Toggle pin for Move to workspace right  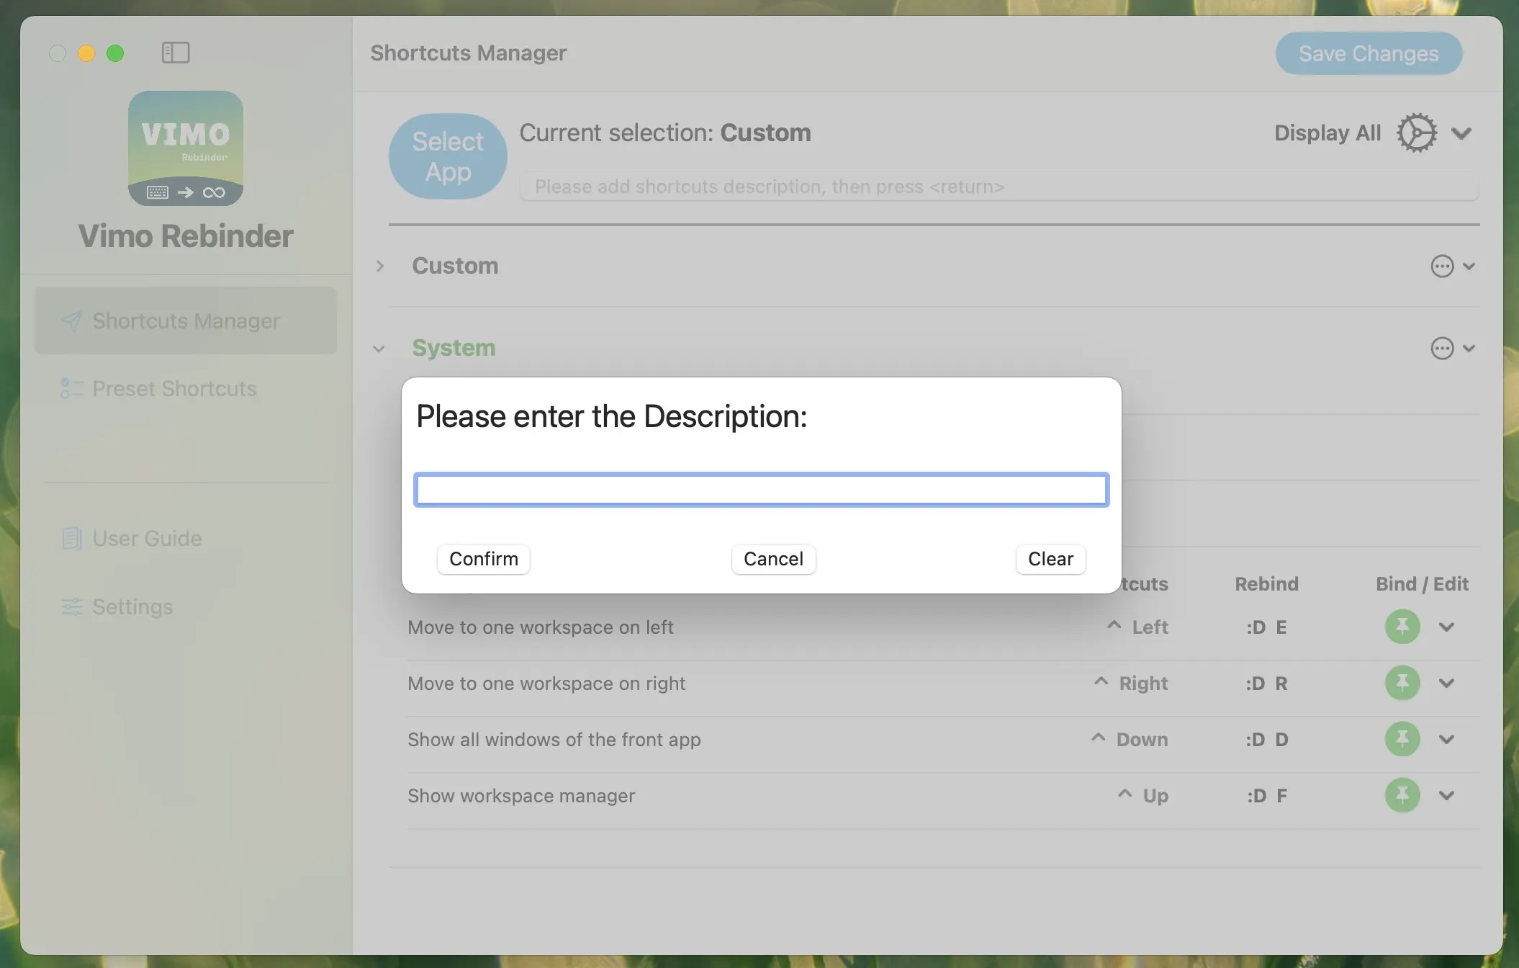(1402, 683)
